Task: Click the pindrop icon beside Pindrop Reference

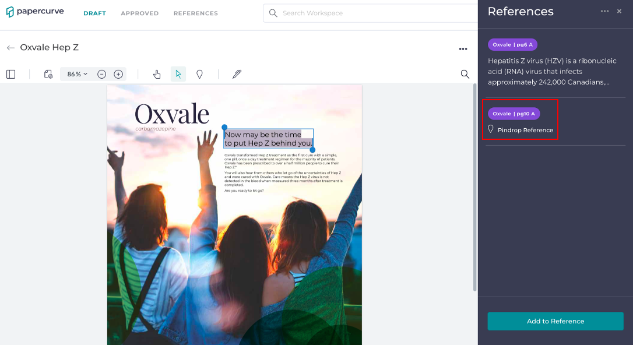Action: (x=491, y=129)
